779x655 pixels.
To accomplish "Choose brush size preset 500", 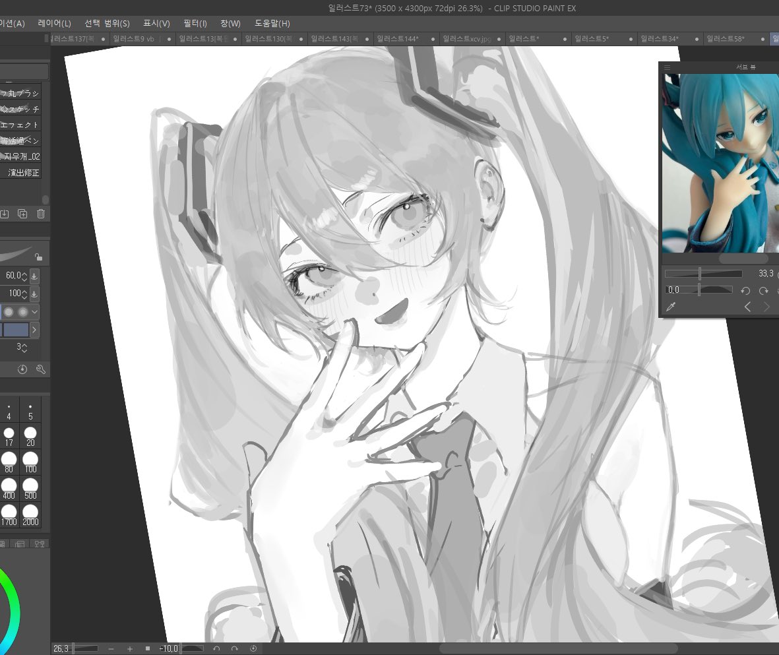I will (x=30, y=489).
